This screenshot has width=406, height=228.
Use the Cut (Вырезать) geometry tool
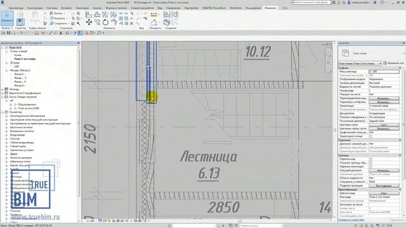[x=58, y=18]
